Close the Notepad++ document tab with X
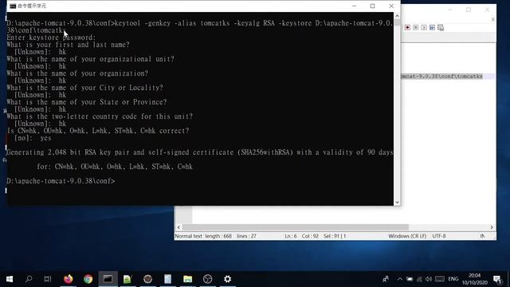Image resolution: width=510 pixels, height=287 pixels. tap(492, 19)
